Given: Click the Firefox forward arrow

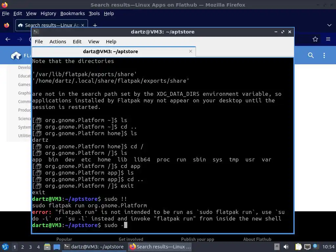Looking at the screenshot, I should [x=20, y=39].
